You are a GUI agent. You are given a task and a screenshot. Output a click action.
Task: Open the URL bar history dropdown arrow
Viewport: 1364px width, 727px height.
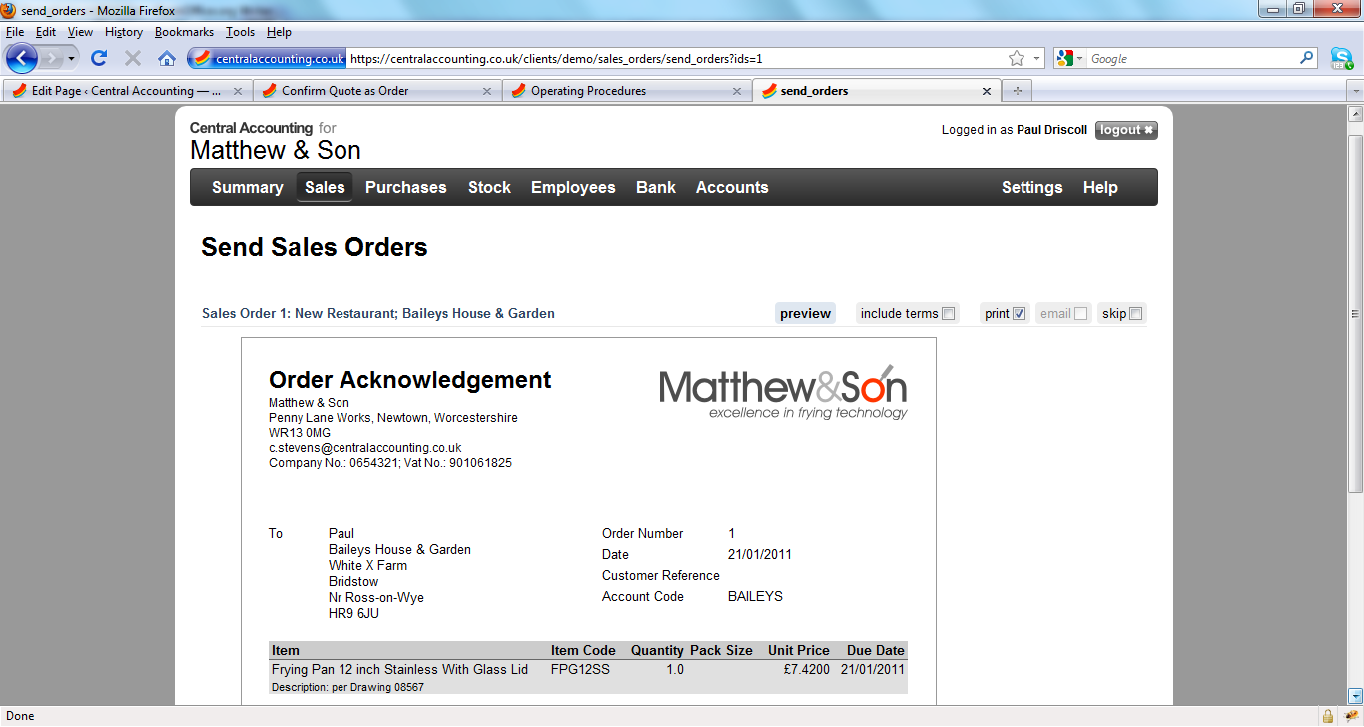[x=1036, y=59]
